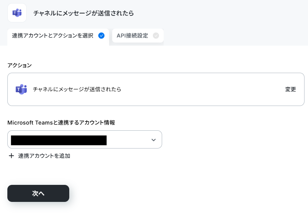Click the chevron arrow in the account selector
This screenshot has height=222, width=308.
tap(154, 140)
